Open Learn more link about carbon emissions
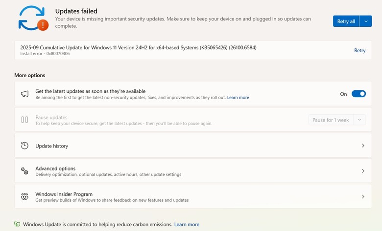 click(x=187, y=225)
